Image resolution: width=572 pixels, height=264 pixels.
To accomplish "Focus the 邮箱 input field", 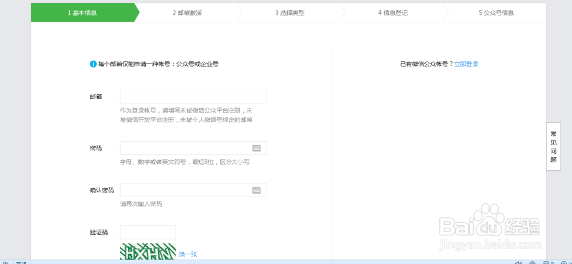I will tap(193, 97).
